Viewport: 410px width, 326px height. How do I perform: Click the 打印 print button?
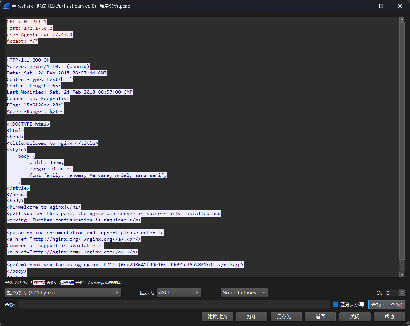252,317
